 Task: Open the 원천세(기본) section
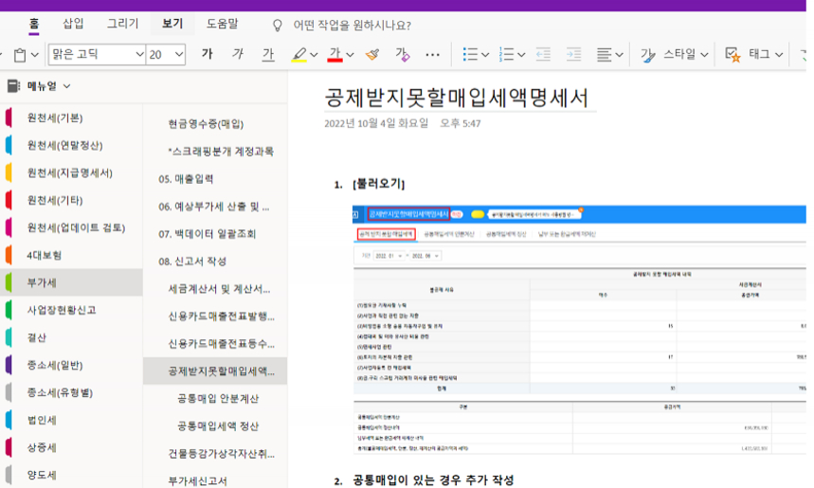72,117
